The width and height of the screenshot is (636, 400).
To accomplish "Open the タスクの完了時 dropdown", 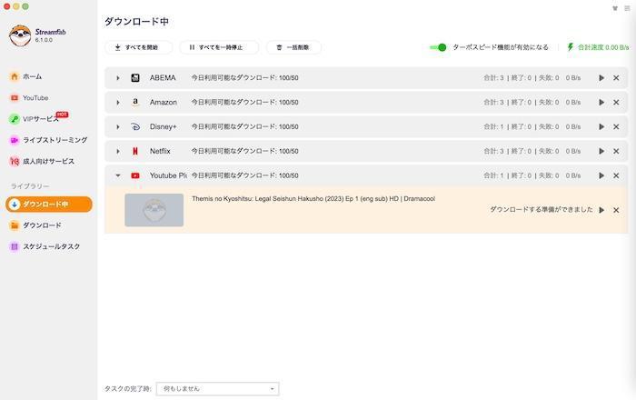I will (218, 389).
